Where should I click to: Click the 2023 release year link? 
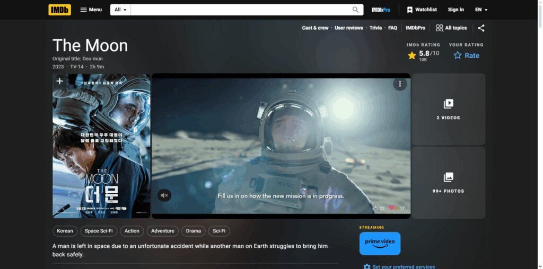click(x=58, y=67)
